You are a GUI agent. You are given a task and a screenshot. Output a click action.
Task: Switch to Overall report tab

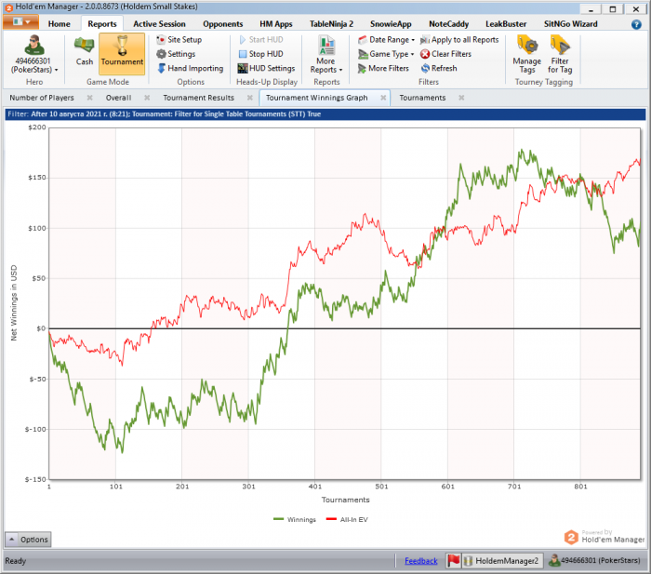(118, 98)
